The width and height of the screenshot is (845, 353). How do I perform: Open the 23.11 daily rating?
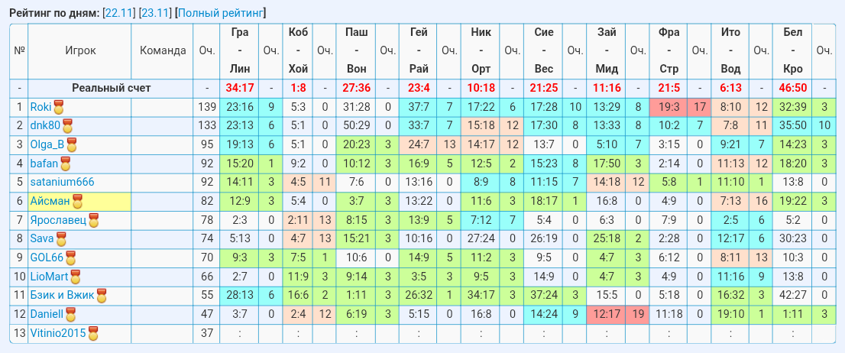tap(155, 14)
